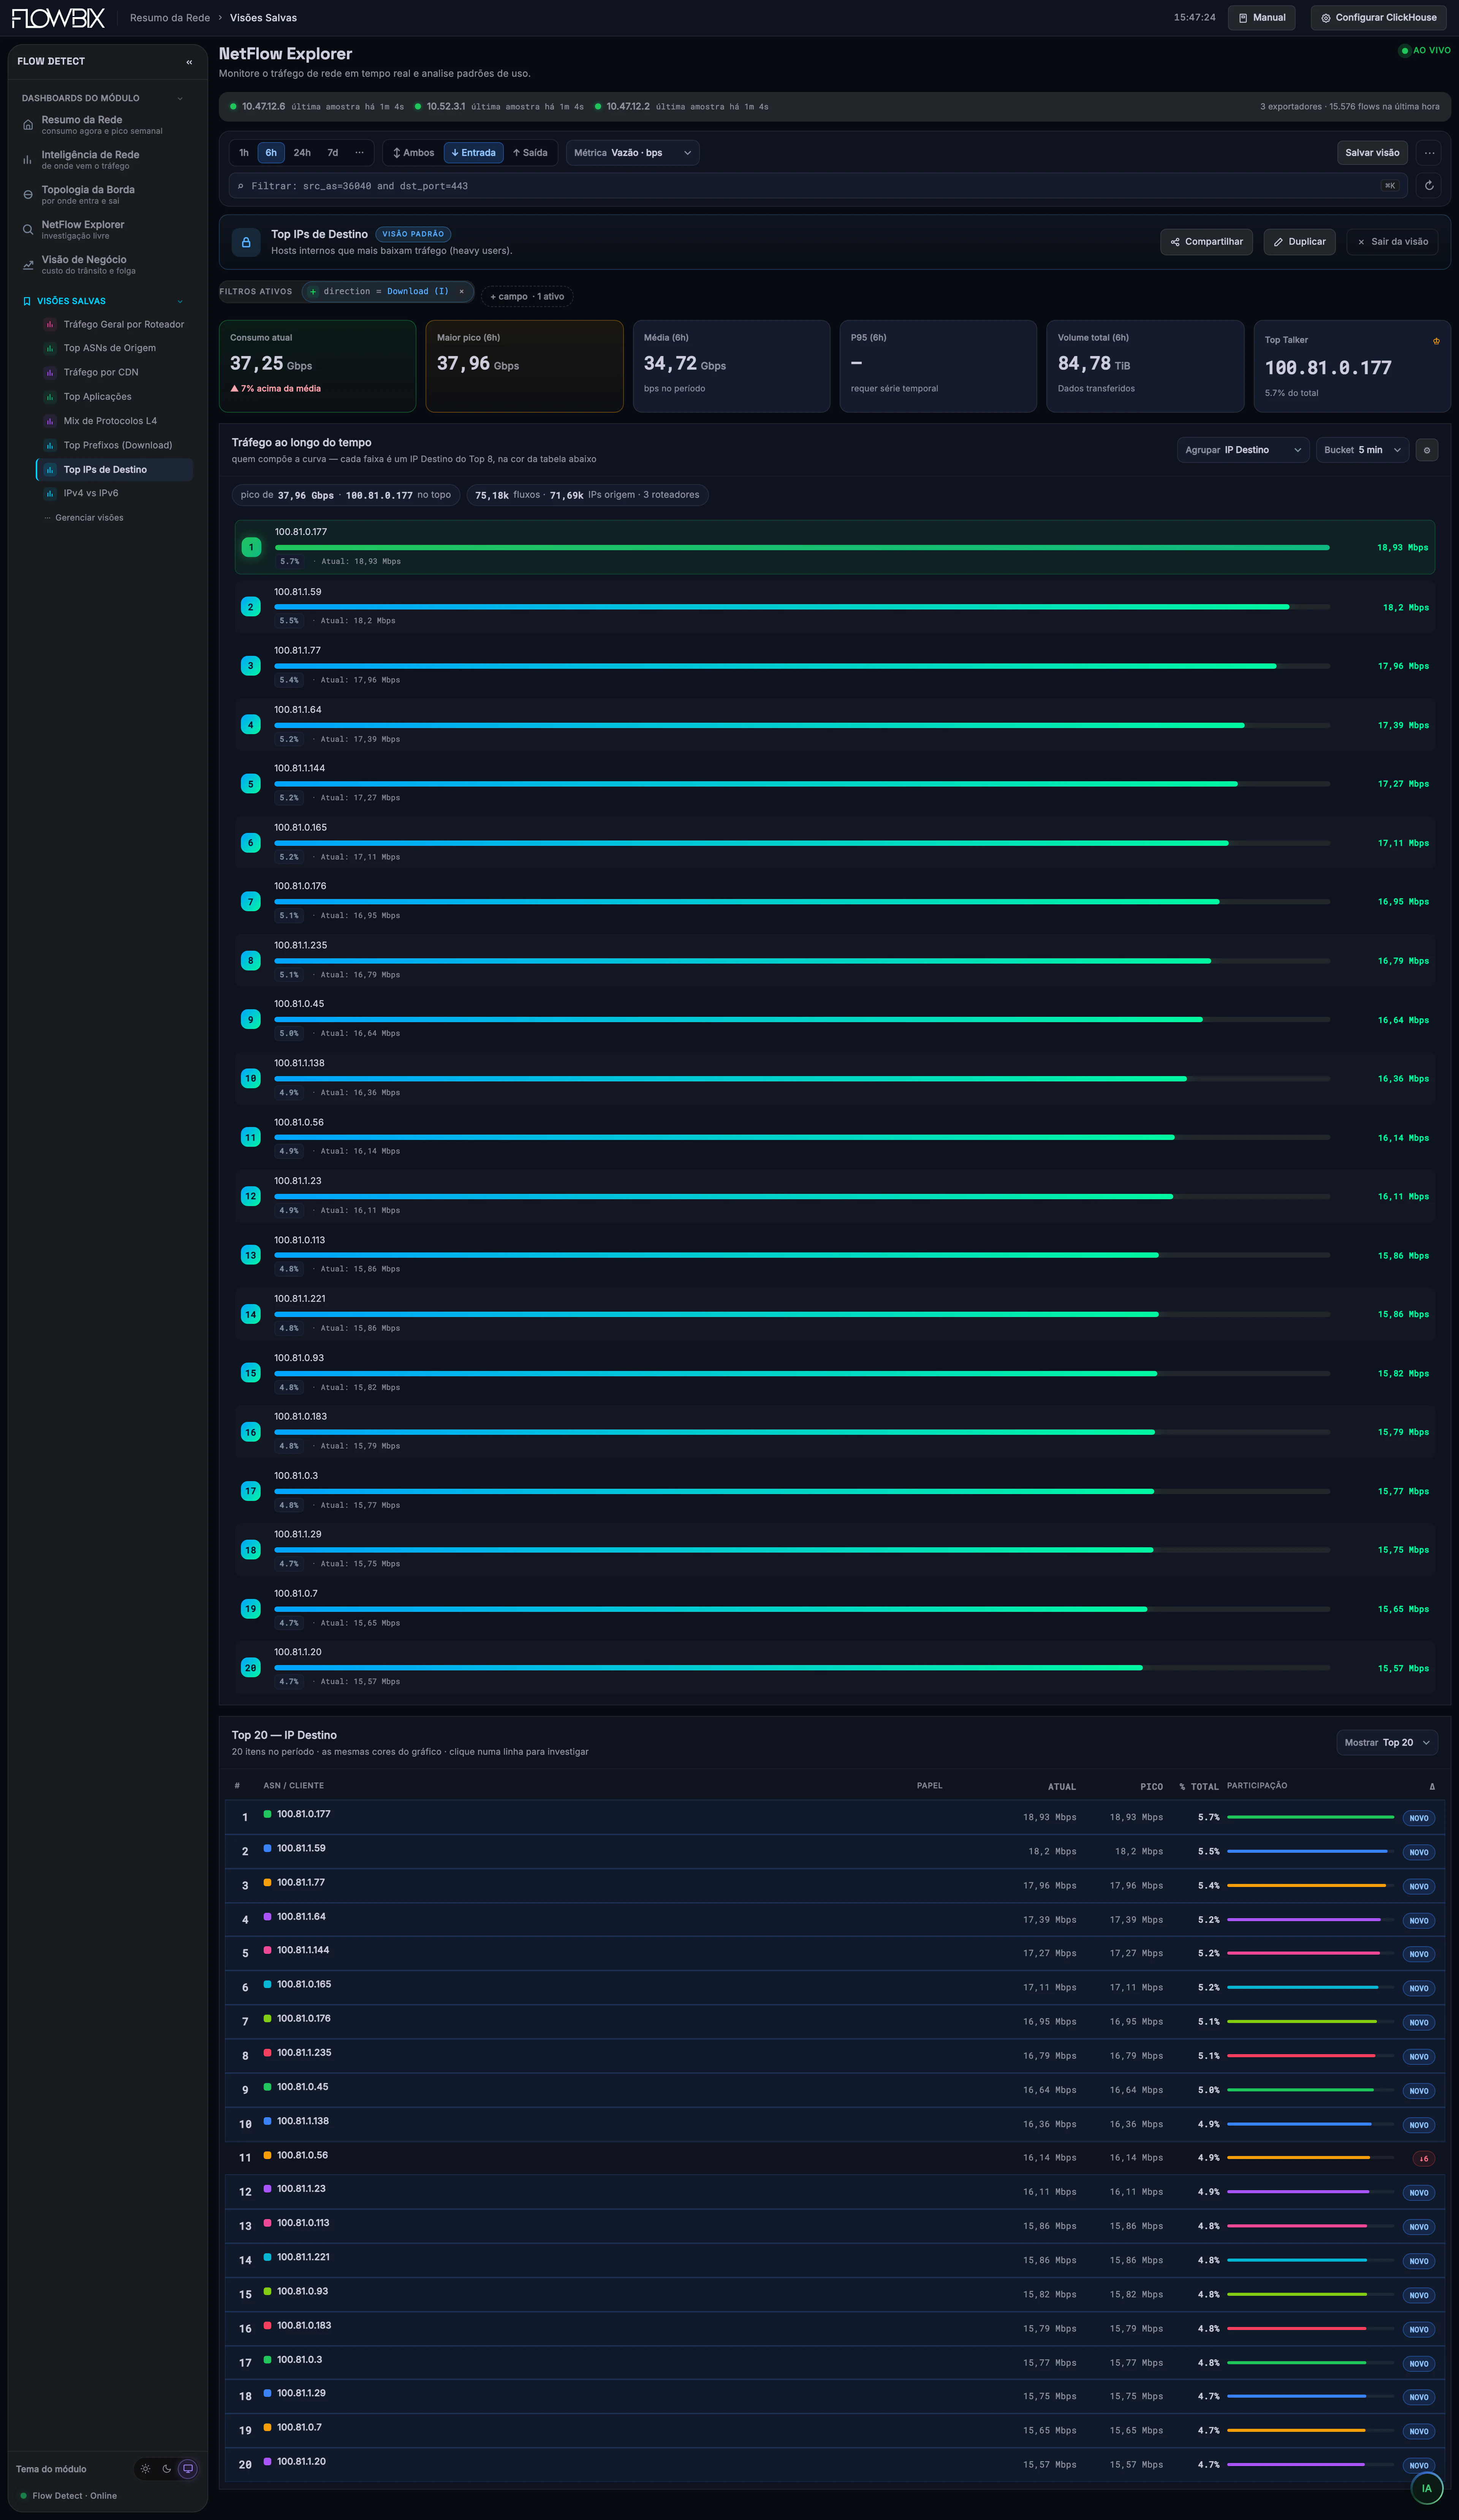Click Mix de Protocolos L4 icon

[50, 421]
